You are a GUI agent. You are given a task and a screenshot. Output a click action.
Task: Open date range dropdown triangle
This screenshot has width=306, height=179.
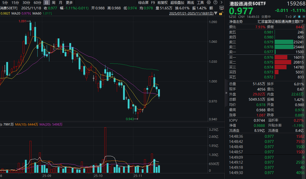click(x=216, y=13)
